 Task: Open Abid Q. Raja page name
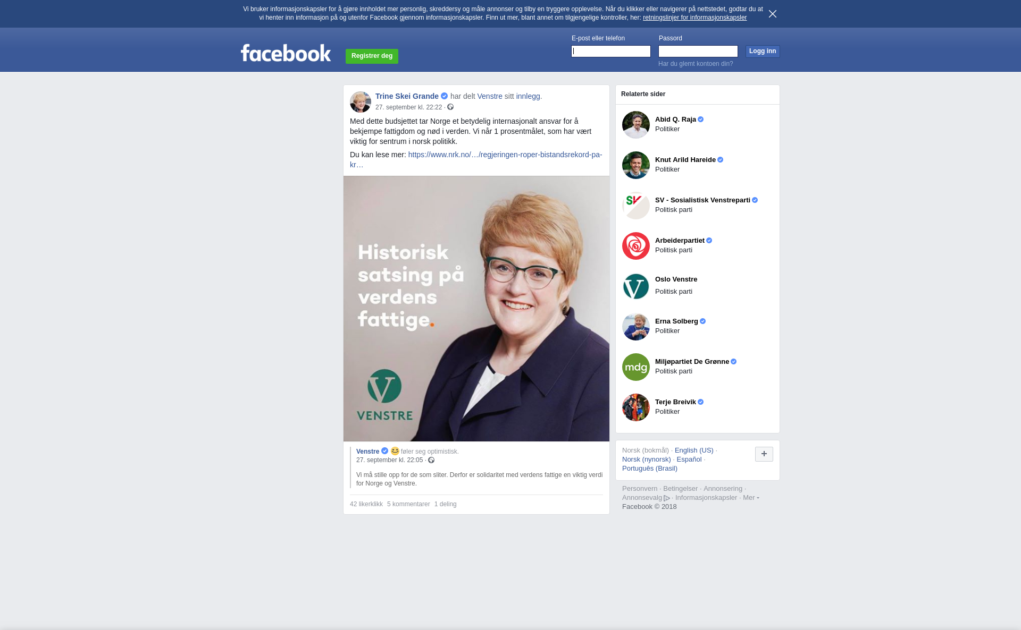675,120
